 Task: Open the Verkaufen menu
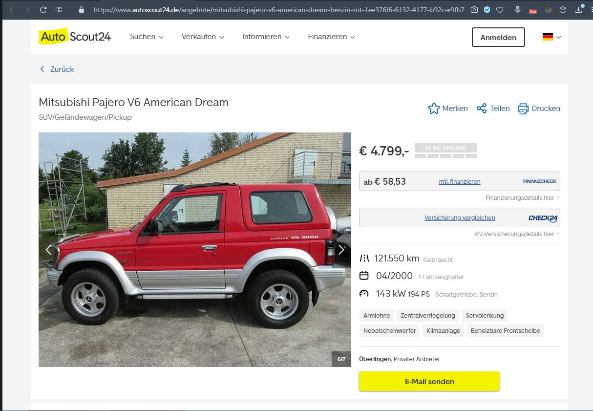click(x=203, y=37)
